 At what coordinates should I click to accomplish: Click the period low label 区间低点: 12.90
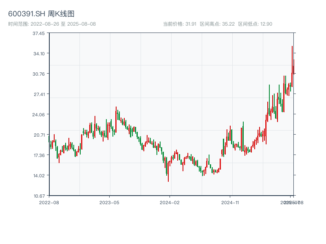click(255, 24)
